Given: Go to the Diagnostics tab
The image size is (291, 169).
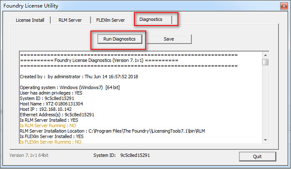Looking at the screenshot, I should (151, 19).
